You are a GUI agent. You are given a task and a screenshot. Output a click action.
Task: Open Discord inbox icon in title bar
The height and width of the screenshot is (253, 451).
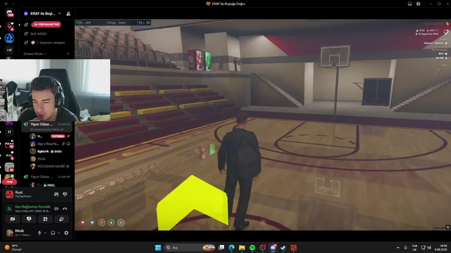tap(410, 4)
